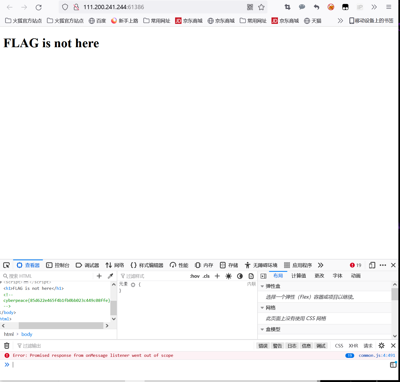Open devtools options three-dot menu
The image size is (400, 382).
(383, 265)
